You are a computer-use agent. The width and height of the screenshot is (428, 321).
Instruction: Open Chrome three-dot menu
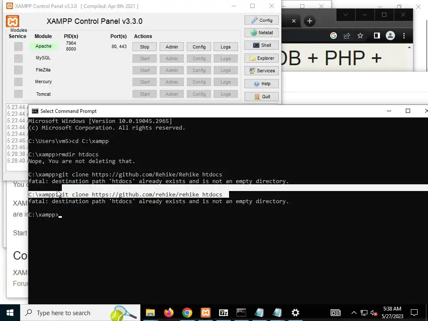(x=404, y=36)
